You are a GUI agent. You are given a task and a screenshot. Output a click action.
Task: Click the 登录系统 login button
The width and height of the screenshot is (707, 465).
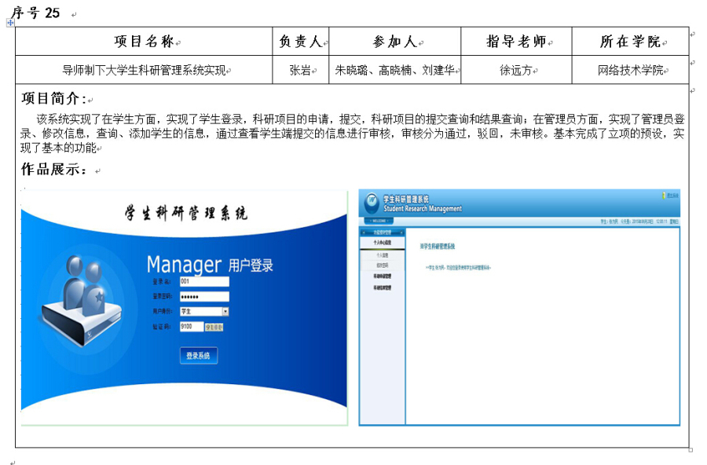pos(199,355)
